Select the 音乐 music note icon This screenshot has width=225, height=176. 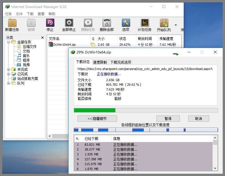click(19, 56)
